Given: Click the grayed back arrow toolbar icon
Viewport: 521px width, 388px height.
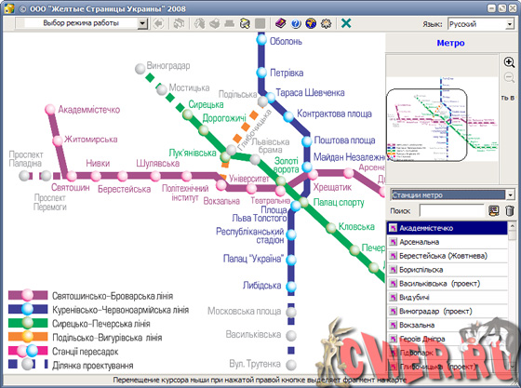Looking at the screenshot, I should [x=158, y=23].
